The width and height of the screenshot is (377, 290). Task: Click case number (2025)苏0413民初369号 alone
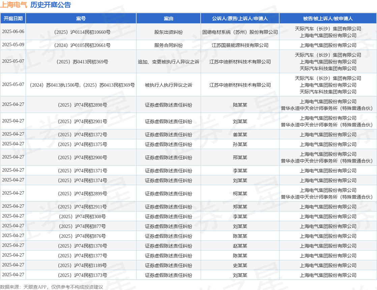click(x=81, y=62)
